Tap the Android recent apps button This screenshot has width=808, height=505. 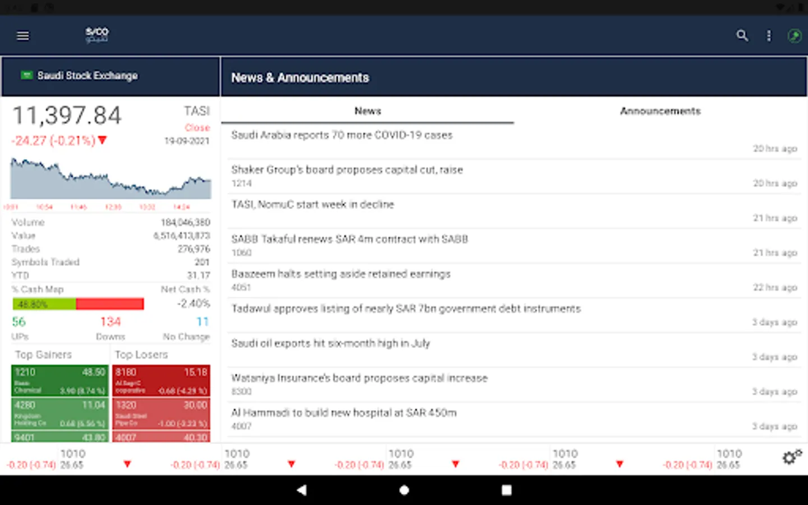506,490
